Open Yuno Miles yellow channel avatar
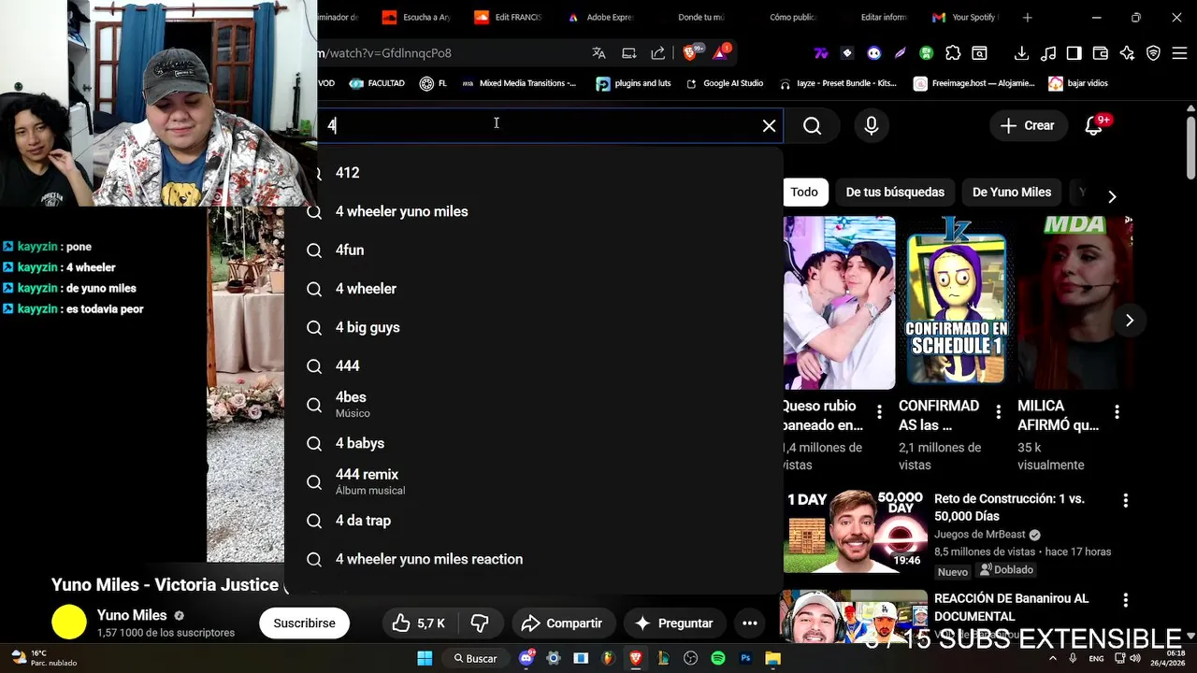This screenshot has height=673, width=1197. coord(69,623)
